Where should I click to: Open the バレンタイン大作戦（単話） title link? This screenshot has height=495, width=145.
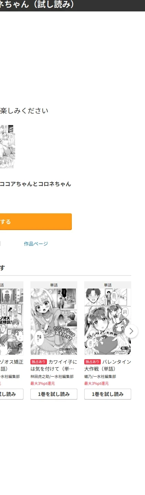[x=108, y=365]
